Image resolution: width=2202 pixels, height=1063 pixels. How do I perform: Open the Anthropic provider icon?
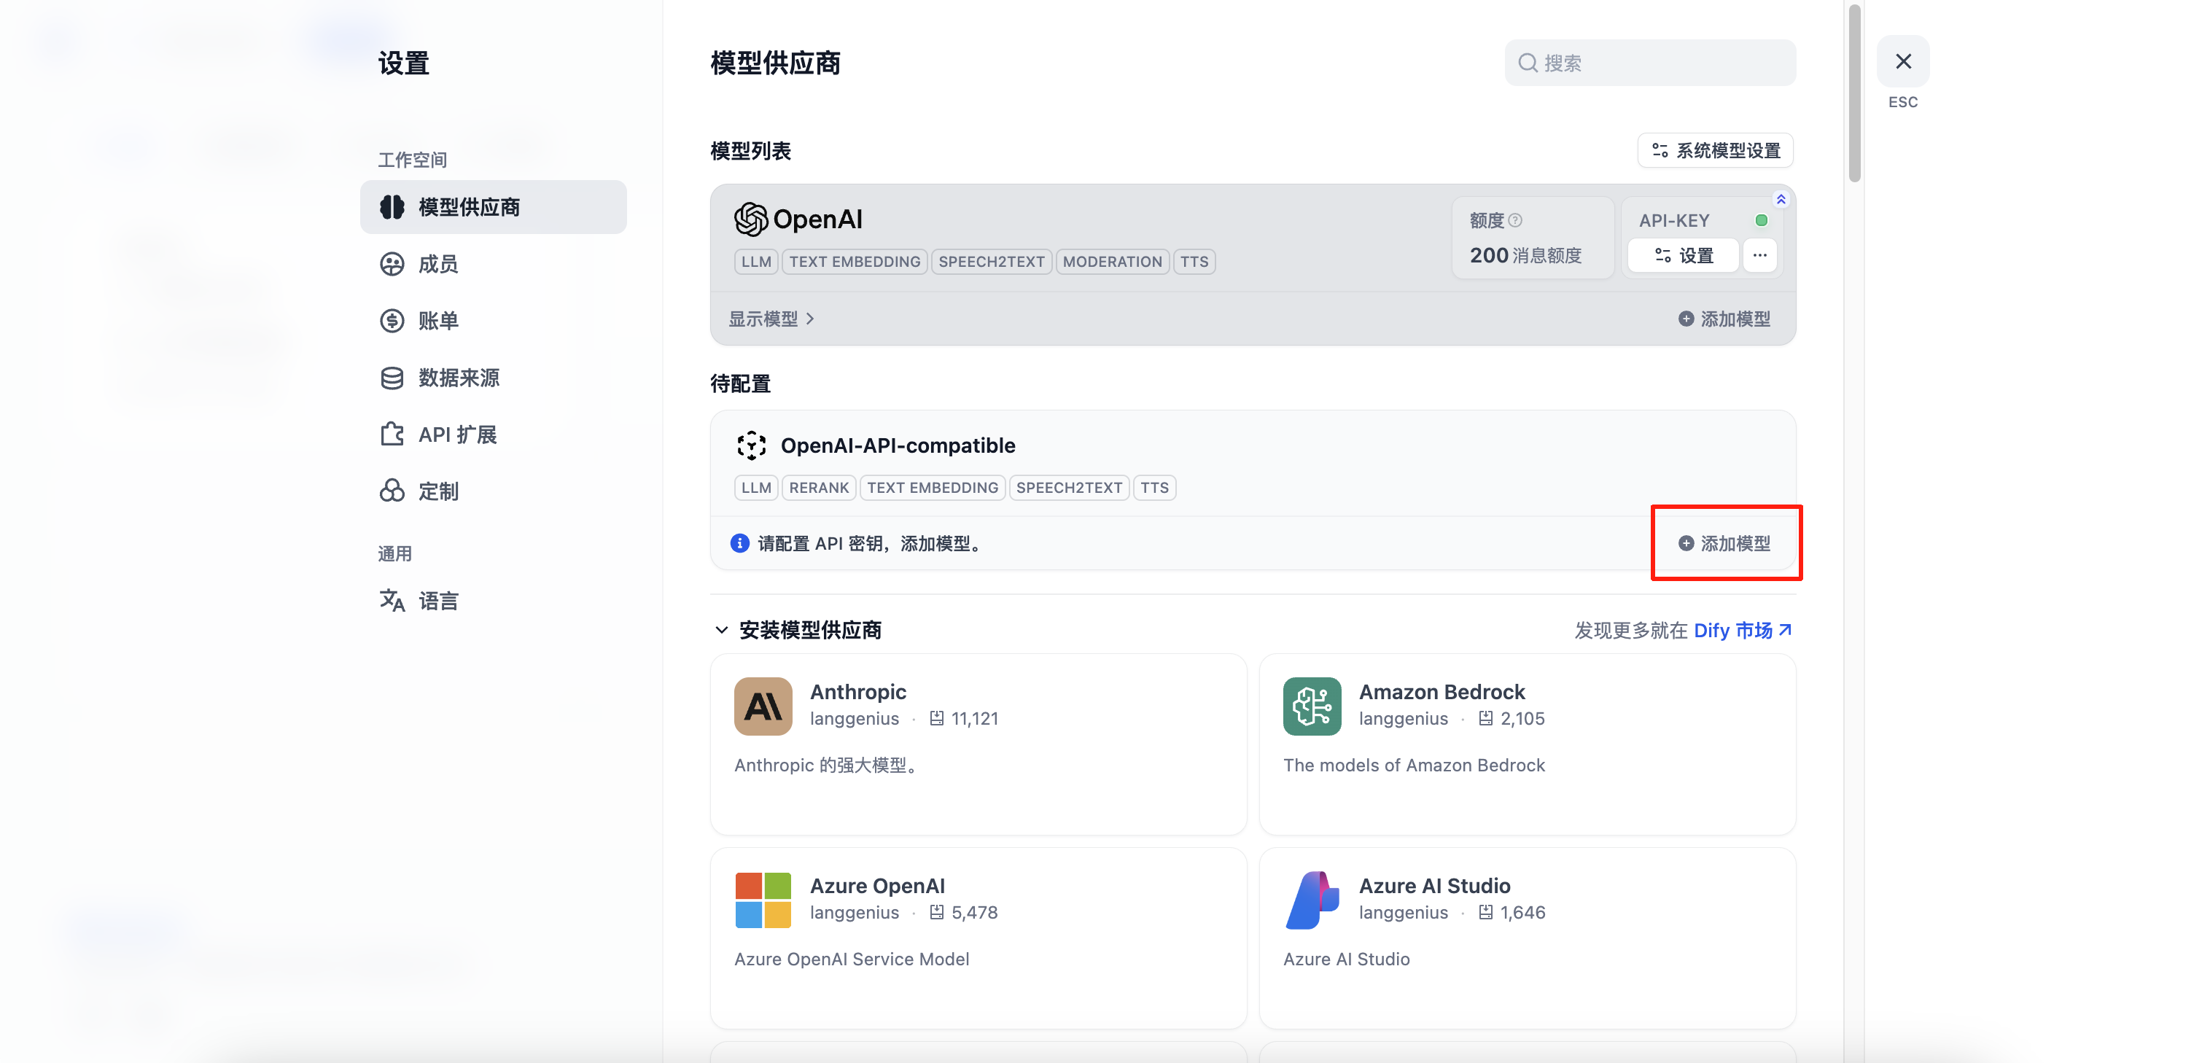coord(763,706)
